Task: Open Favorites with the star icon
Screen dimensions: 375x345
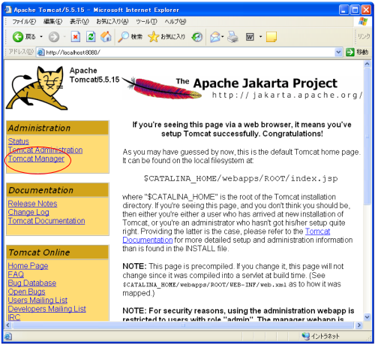Action: (x=153, y=37)
